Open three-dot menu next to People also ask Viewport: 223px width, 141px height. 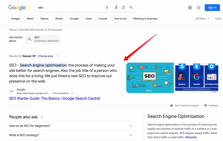tap(42, 117)
